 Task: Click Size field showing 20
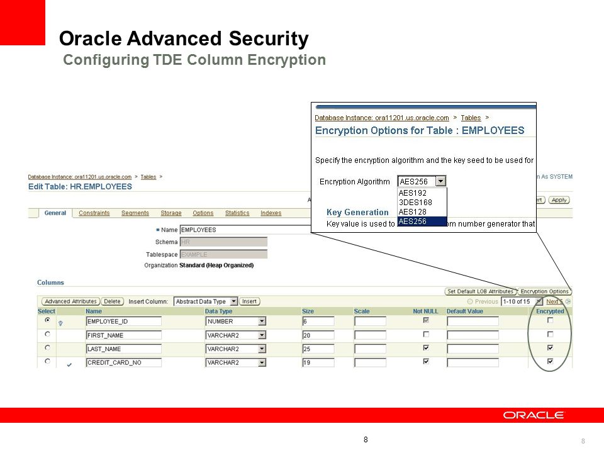(x=318, y=335)
